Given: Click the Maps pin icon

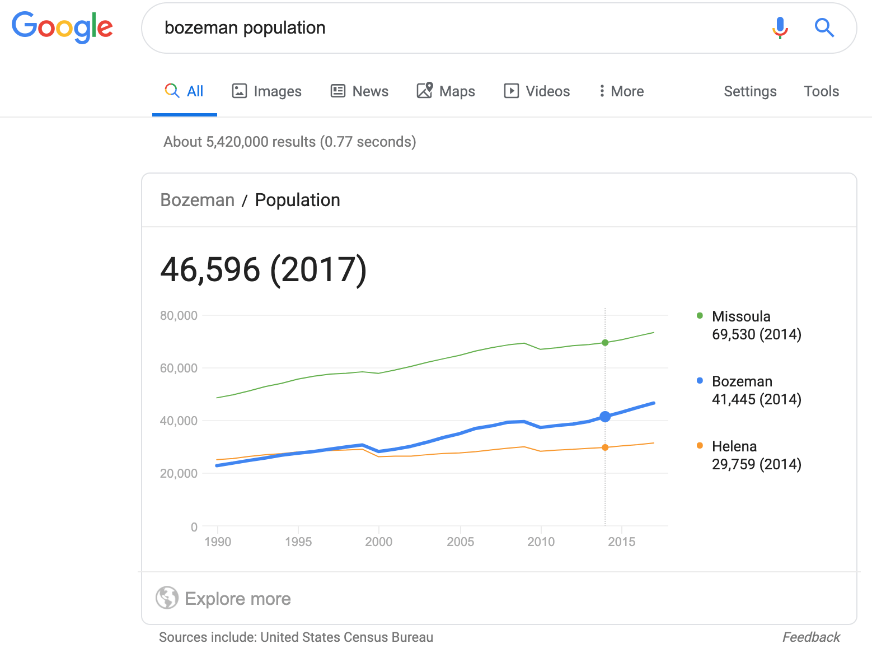Looking at the screenshot, I should [425, 90].
